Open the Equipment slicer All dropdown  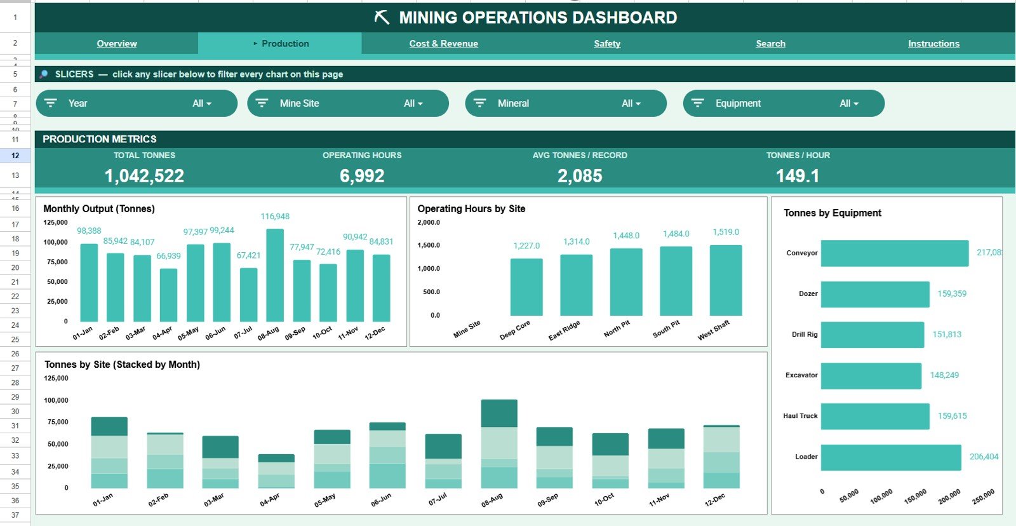click(x=849, y=104)
